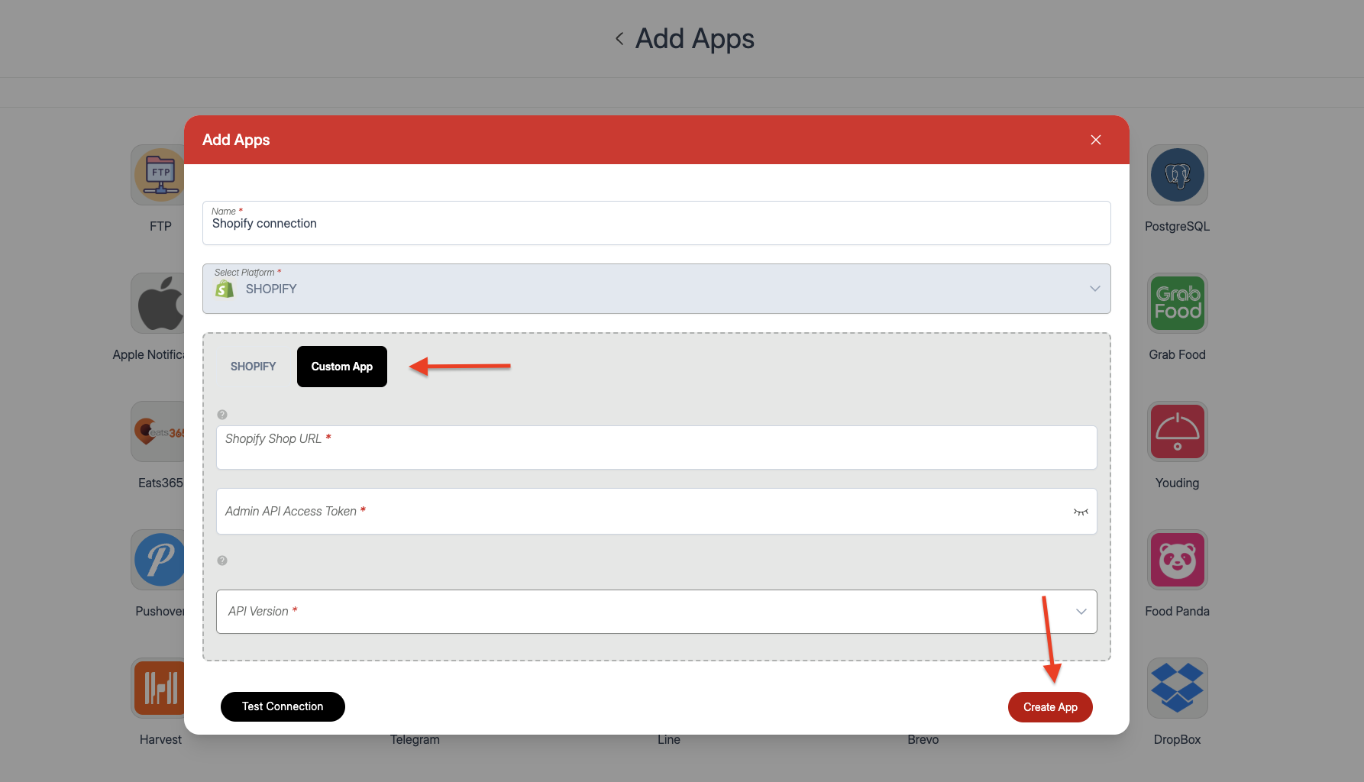Click the Grab Food label
Viewport: 1364px width, 782px height.
click(x=1177, y=355)
